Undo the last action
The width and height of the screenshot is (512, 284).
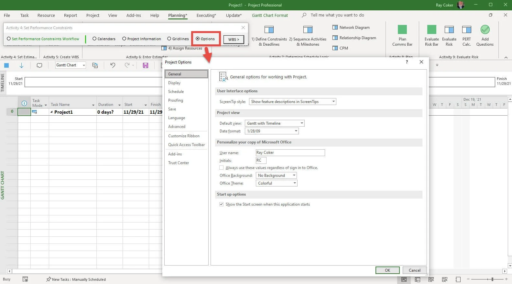click(x=113, y=65)
